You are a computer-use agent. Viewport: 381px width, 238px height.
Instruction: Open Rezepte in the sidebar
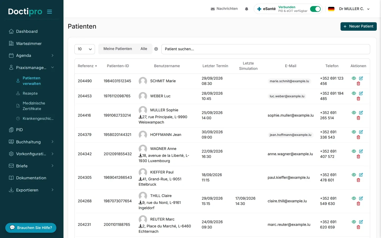(30, 93)
